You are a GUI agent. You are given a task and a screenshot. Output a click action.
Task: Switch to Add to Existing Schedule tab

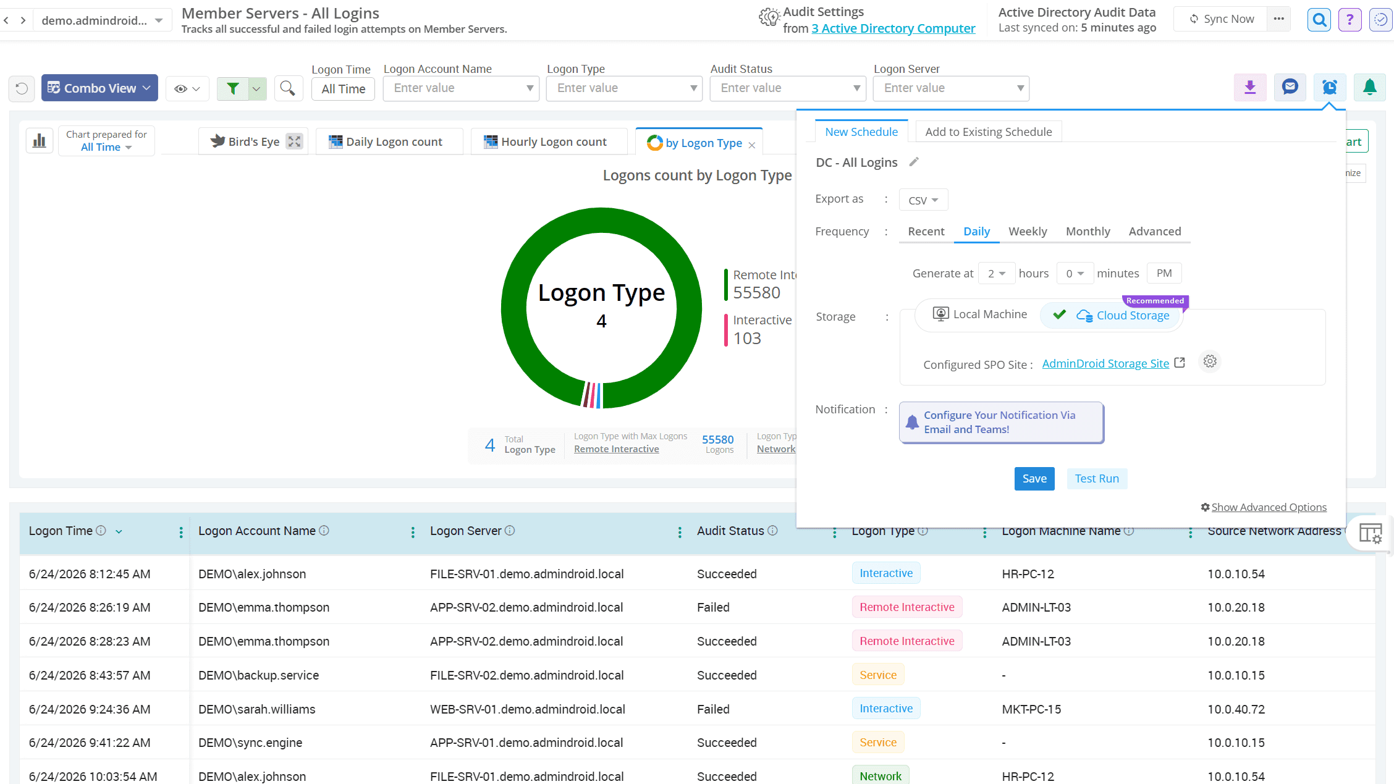(x=989, y=132)
